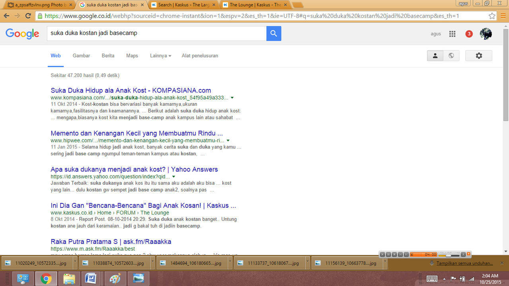Switch to Berita results tab
Viewport: 509px width, 286px height.
tap(108, 56)
